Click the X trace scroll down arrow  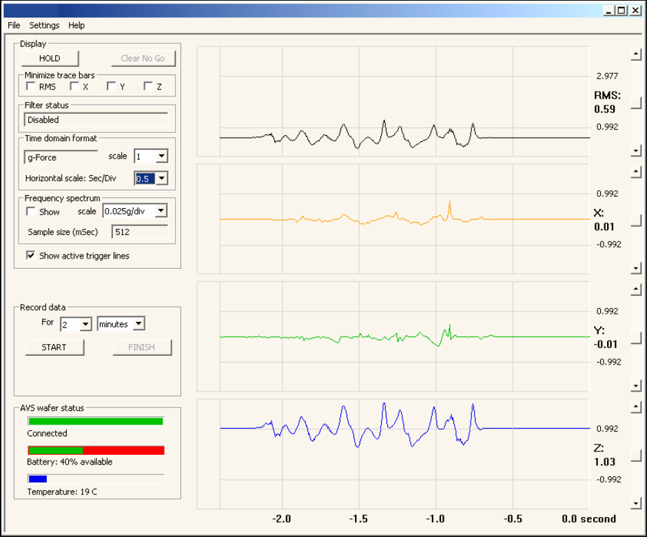[x=636, y=268]
